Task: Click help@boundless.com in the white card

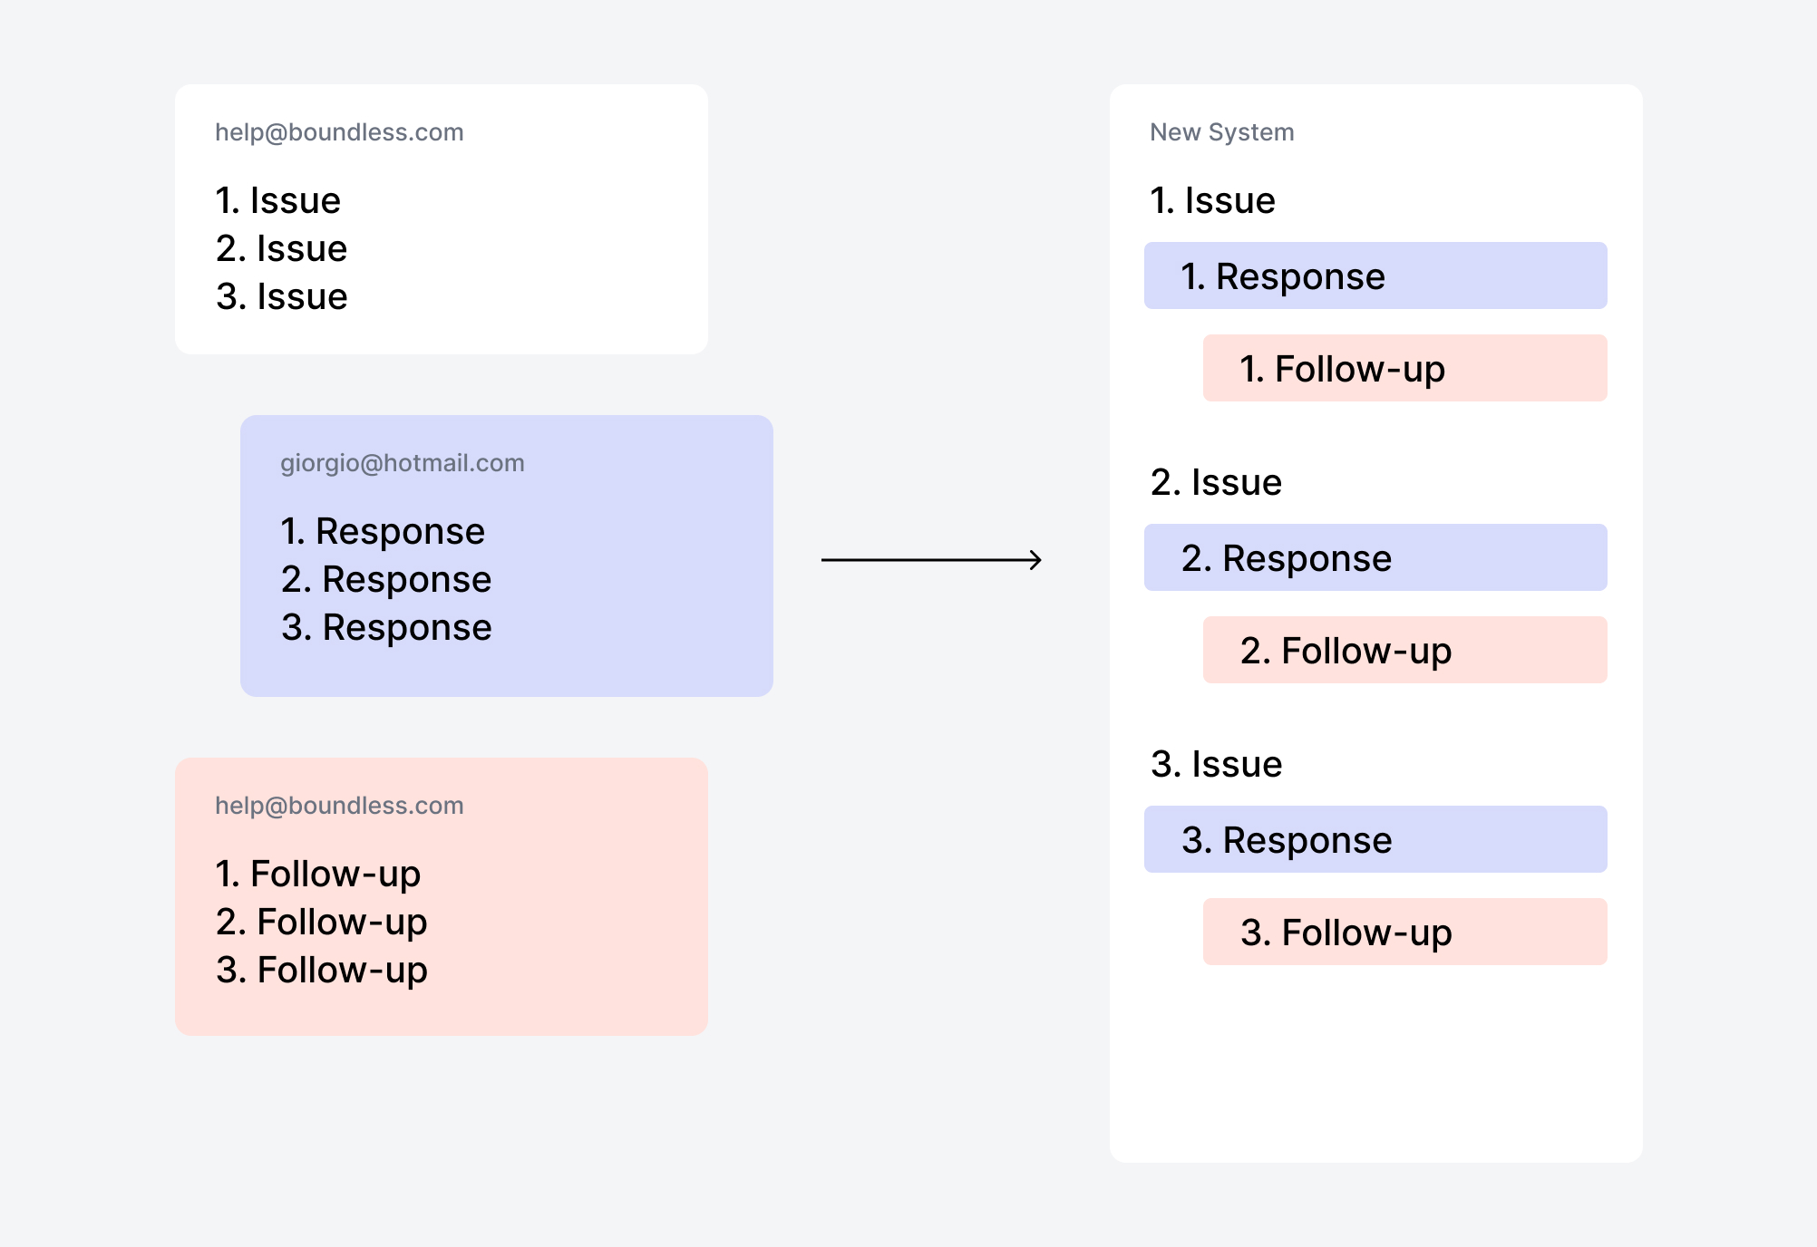Action: pyautogui.click(x=339, y=132)
